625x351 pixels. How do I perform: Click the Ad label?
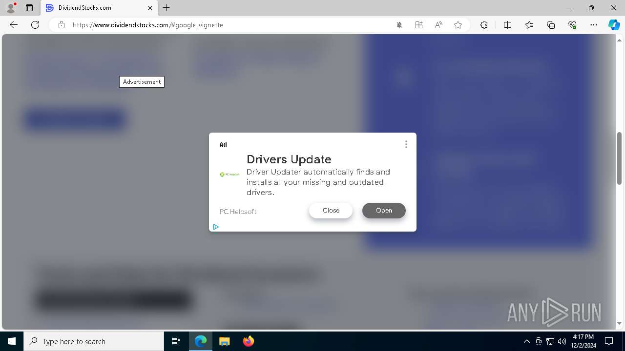[223, 144]
